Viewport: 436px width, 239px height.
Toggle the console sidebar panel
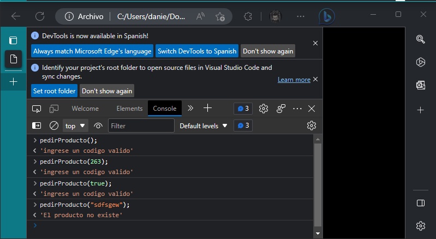point(37,126)
